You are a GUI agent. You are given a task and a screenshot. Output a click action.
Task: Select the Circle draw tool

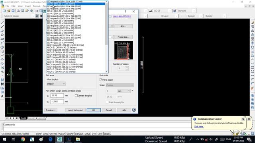tap(2, 47)
